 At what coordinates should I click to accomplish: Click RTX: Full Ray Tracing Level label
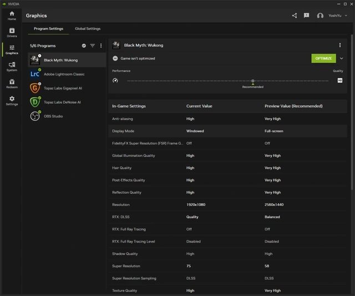(x=133, y=241)
